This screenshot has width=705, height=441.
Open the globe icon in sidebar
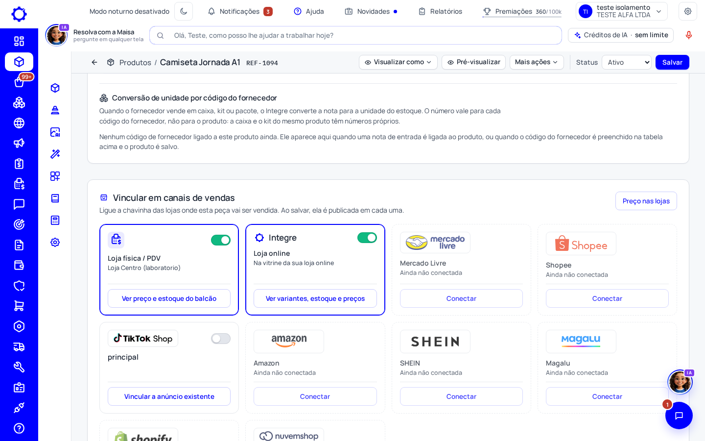pyautogui.click(x=19, y=123)
